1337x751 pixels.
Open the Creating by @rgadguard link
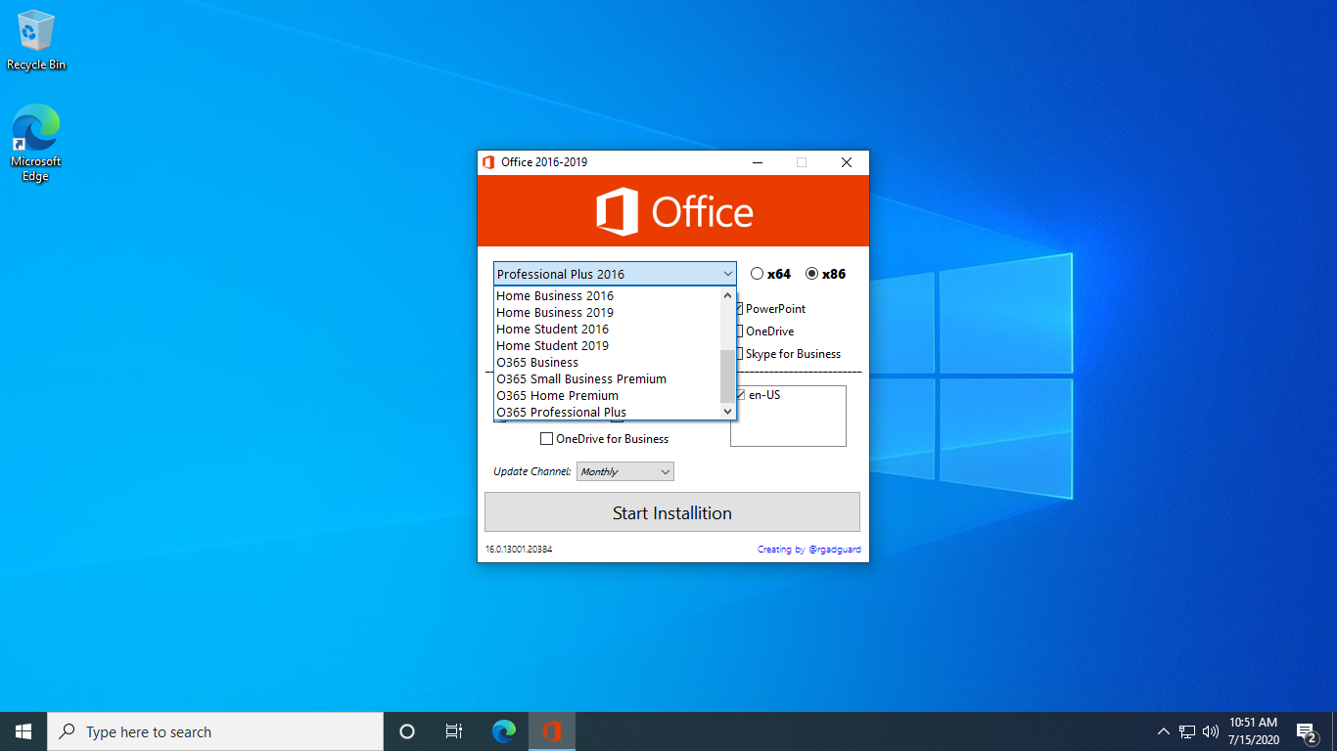[809, 550]
